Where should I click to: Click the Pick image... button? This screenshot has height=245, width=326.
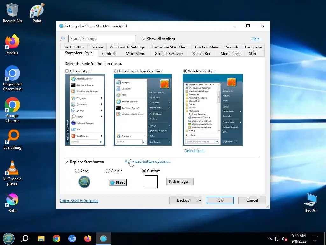click(180, 182)
